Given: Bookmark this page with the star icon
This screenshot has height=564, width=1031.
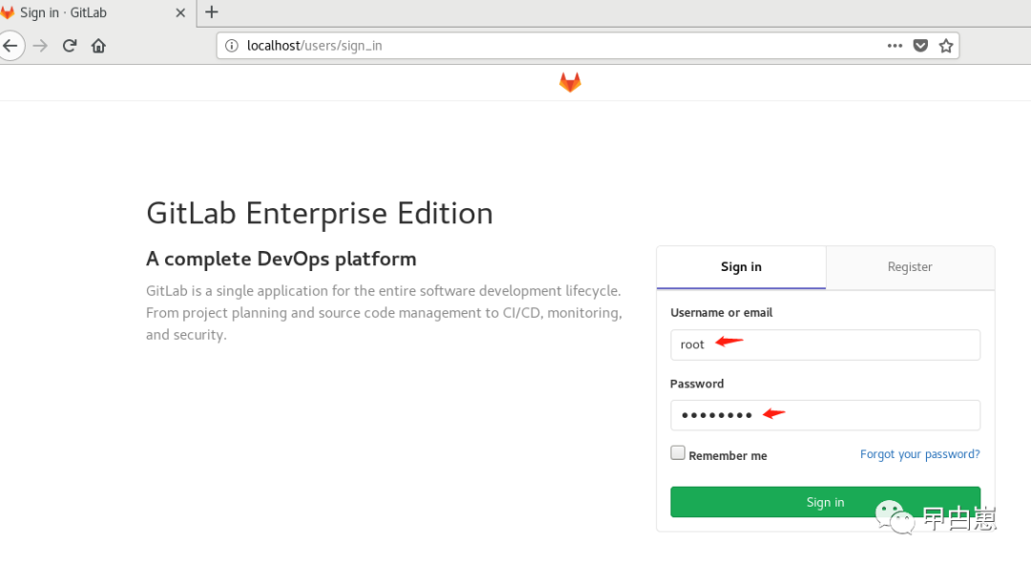Looking at the screenshot, I should 945,46.
